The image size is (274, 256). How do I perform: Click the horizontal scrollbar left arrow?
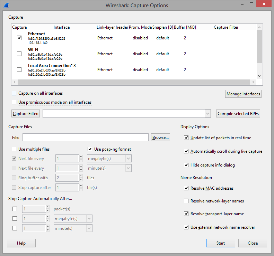[15, 82]
